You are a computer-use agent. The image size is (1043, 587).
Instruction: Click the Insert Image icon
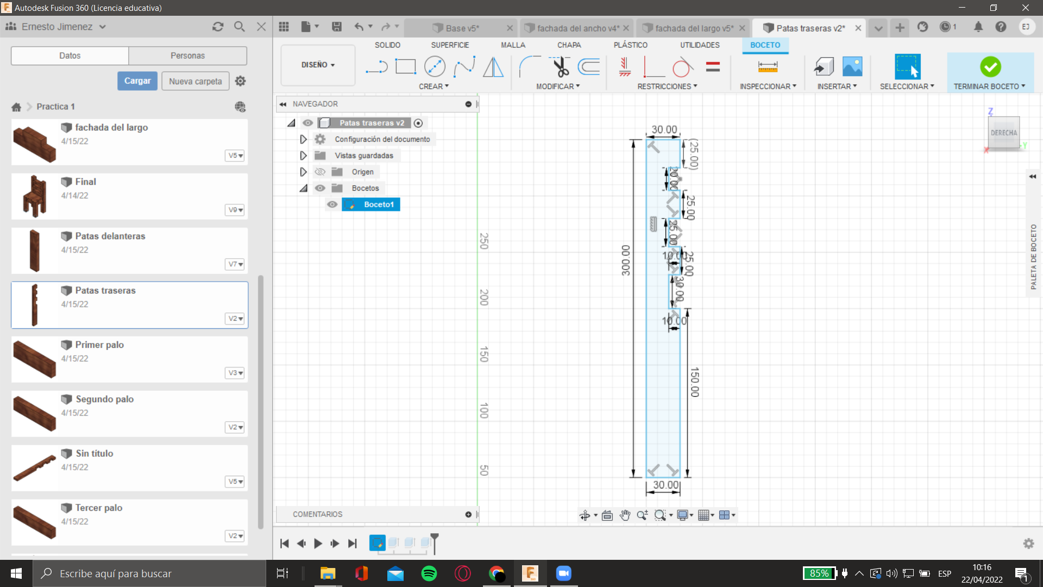tap(852, 67)
